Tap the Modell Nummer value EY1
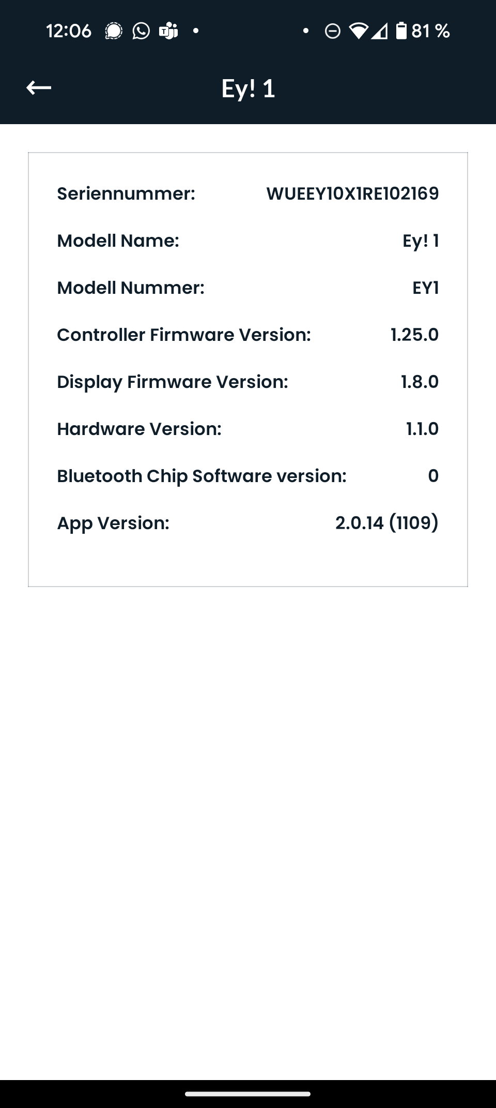This screenshot has height=1108, width=496. click(425, 288)
